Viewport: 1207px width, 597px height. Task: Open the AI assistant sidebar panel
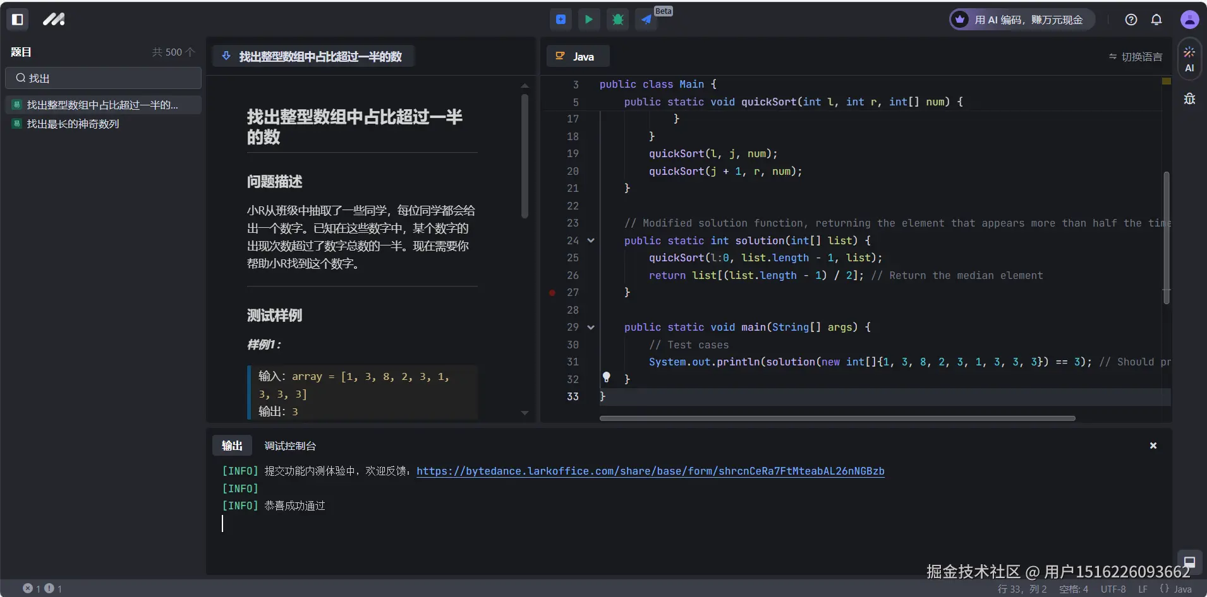pyautogui.click(x=1189, y=59)
